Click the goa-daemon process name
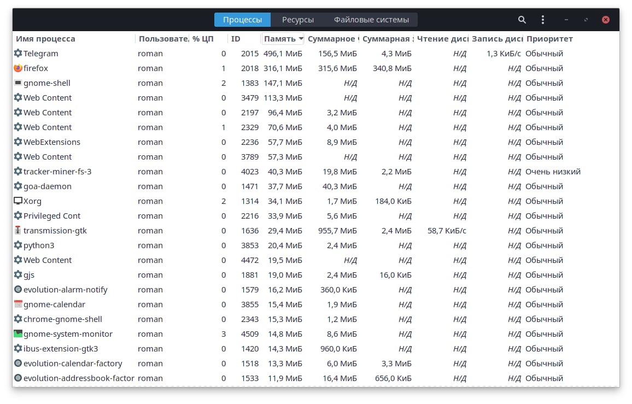The height and width of the screenshot is (404, 632). point(47,186)
